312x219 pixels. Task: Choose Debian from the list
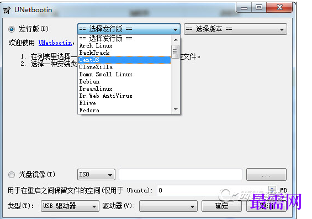coord(124,81)
